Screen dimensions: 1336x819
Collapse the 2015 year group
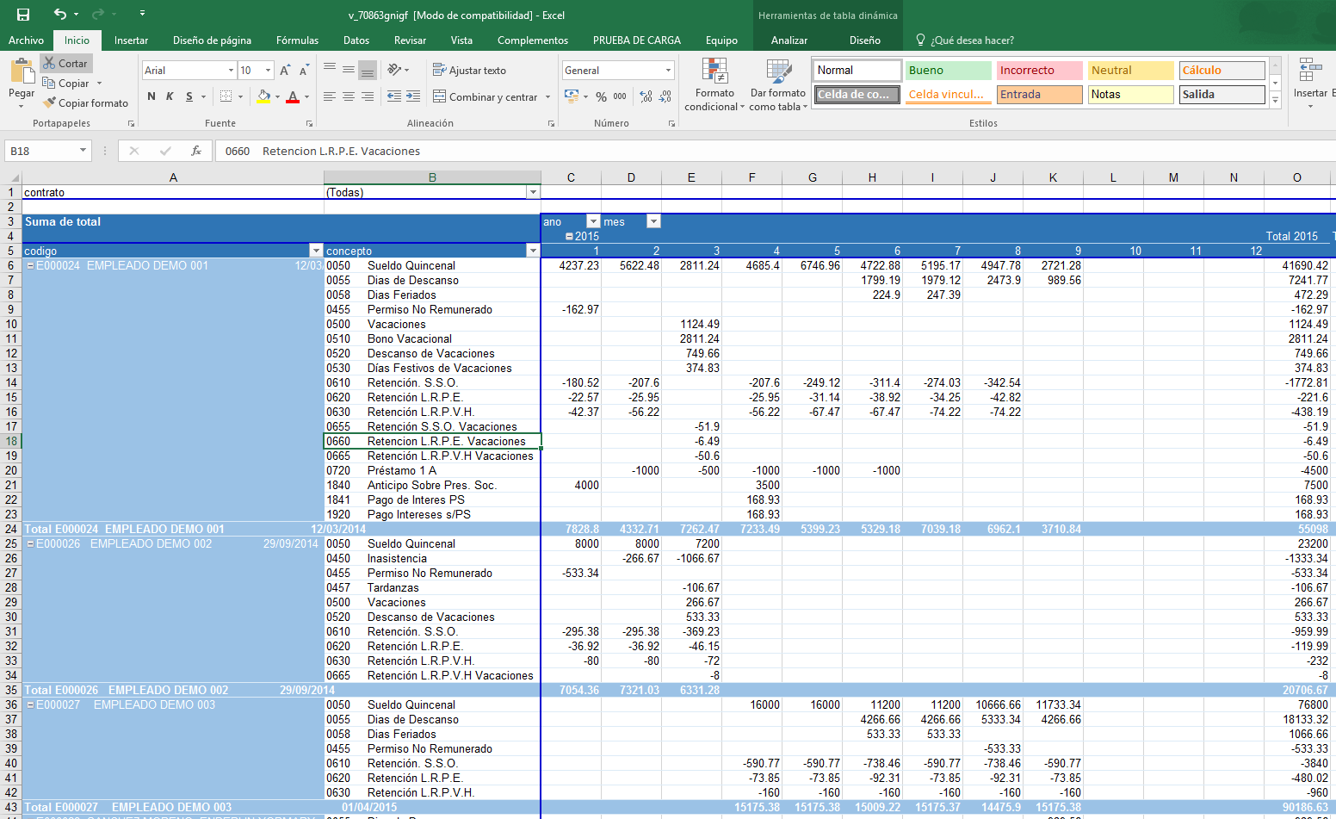[569, 236]
